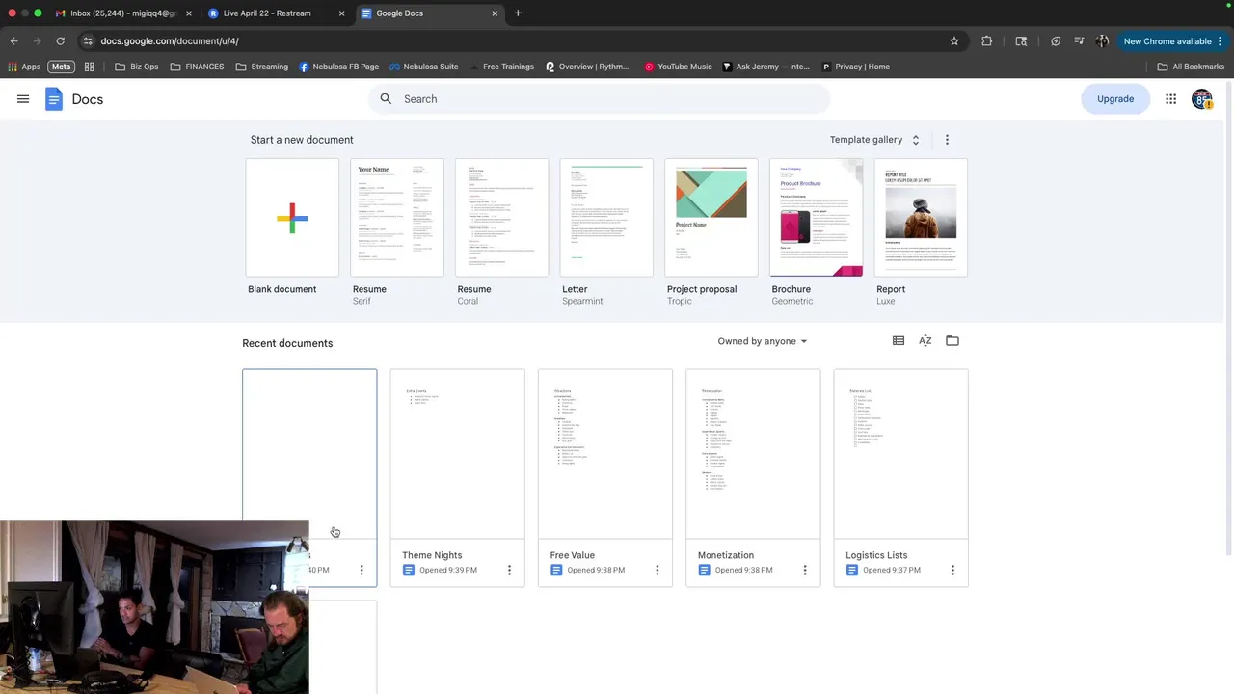This screenshot has width=1234, height=694.
Task: Open the FINANCES bookmarks folder
Action: pos(197,67)
